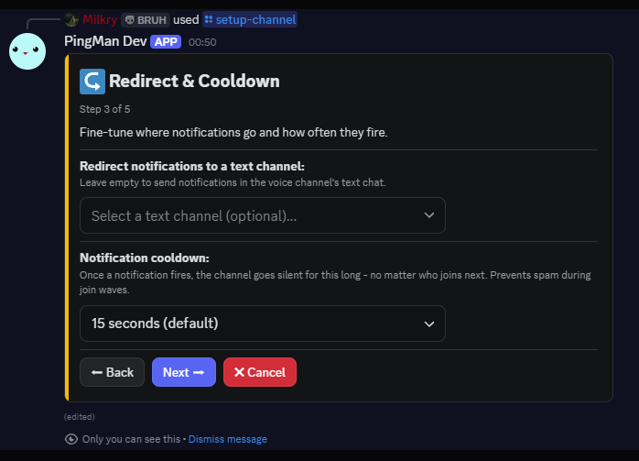This screenshot has height=461, width=639.
Task: Click the Milkry username
Action: (x=100, y=19)
